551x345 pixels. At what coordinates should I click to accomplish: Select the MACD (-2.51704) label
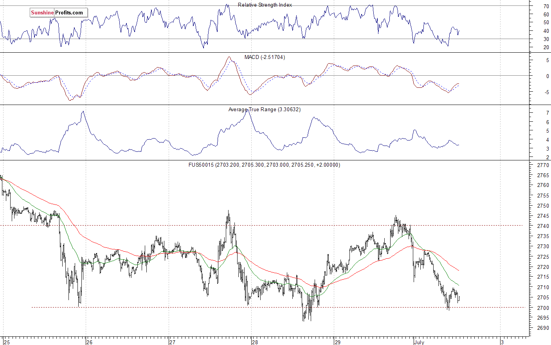click(x=265, y=57)
